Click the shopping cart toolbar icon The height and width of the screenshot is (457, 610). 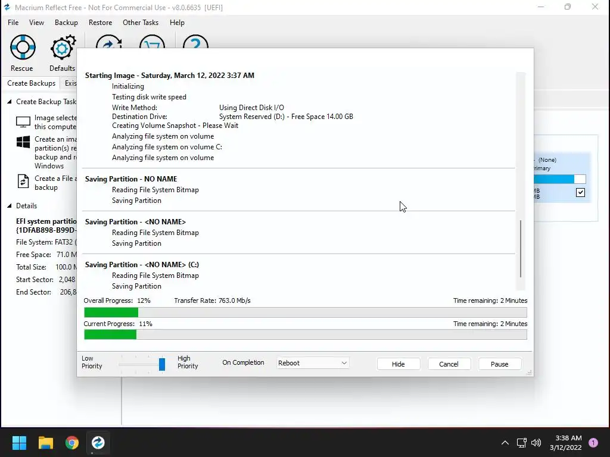152,42
